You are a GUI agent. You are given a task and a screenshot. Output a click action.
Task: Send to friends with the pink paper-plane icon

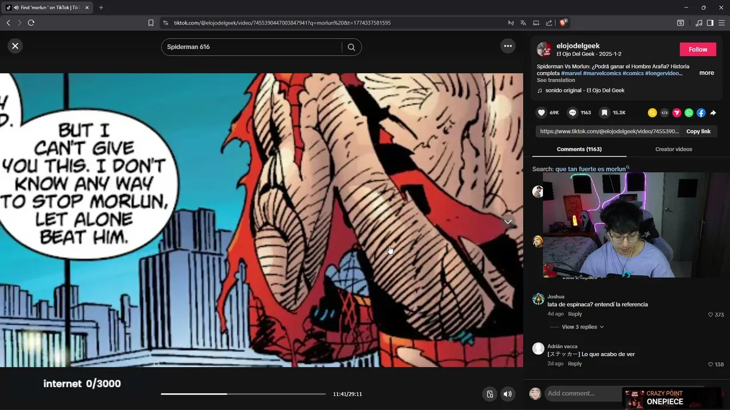pos(676,113)
